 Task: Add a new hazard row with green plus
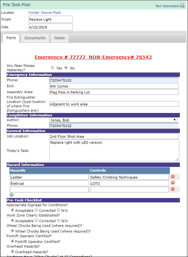[12, 195]
